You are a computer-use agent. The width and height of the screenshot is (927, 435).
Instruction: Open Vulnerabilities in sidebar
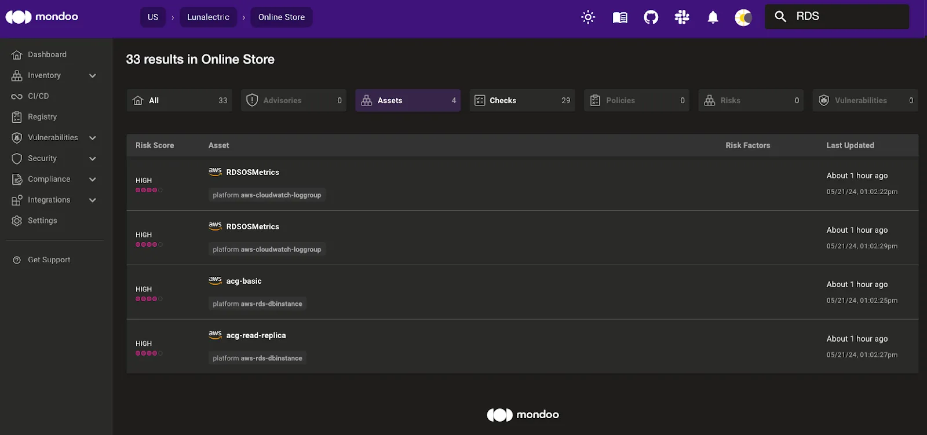tap(53, 137)
